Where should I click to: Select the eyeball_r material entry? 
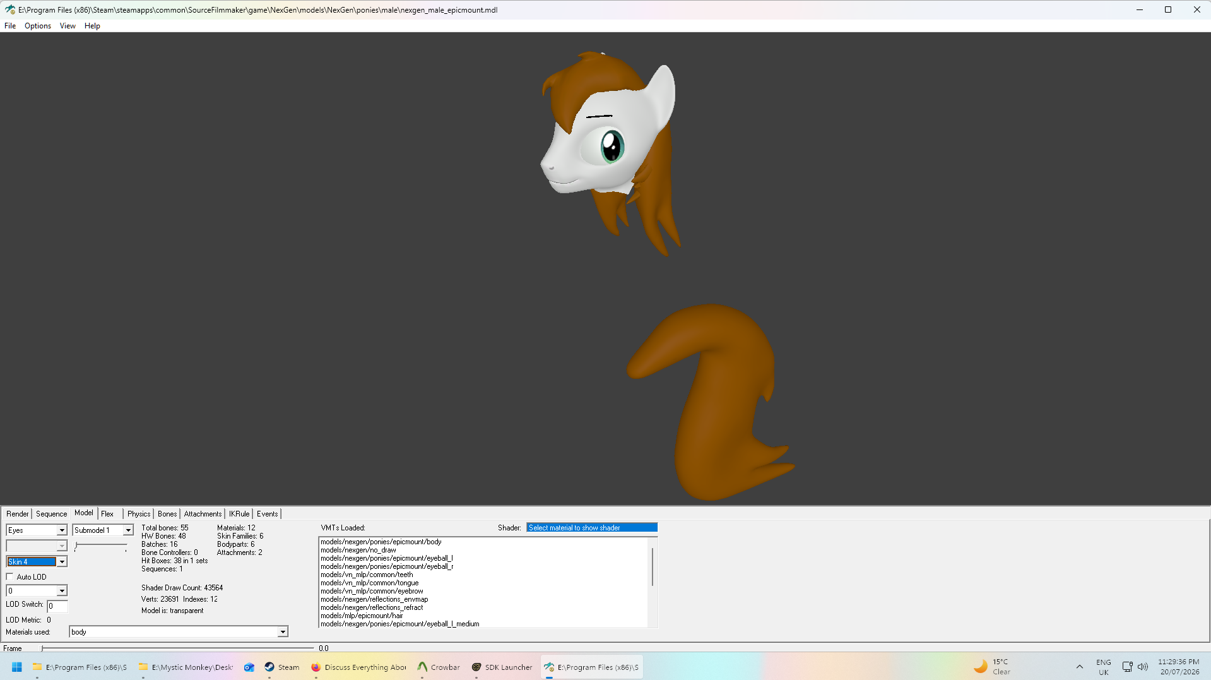click(387, 566)
